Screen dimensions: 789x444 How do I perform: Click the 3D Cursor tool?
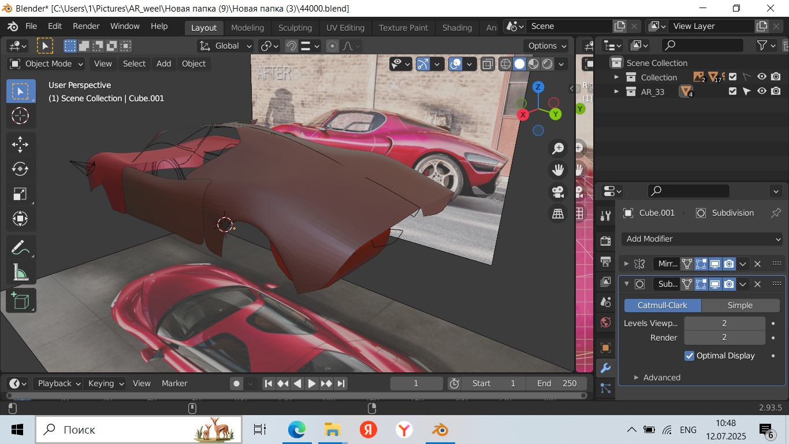pos(20,116)
